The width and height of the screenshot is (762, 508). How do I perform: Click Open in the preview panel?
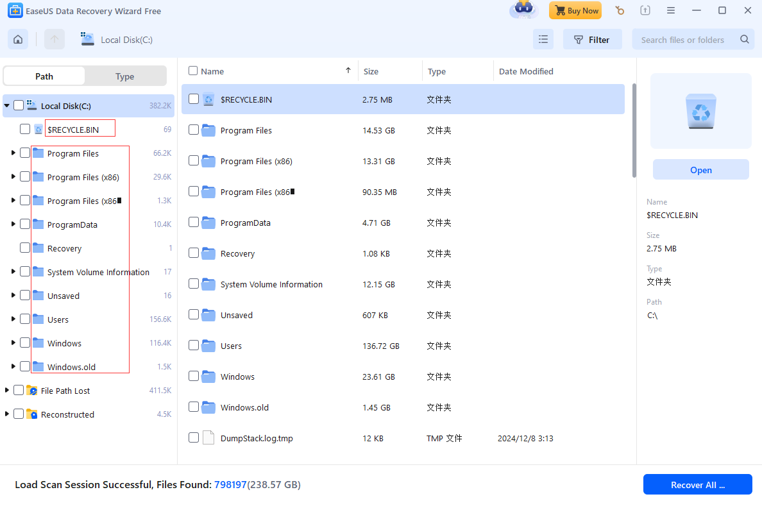tap(701, 170)
